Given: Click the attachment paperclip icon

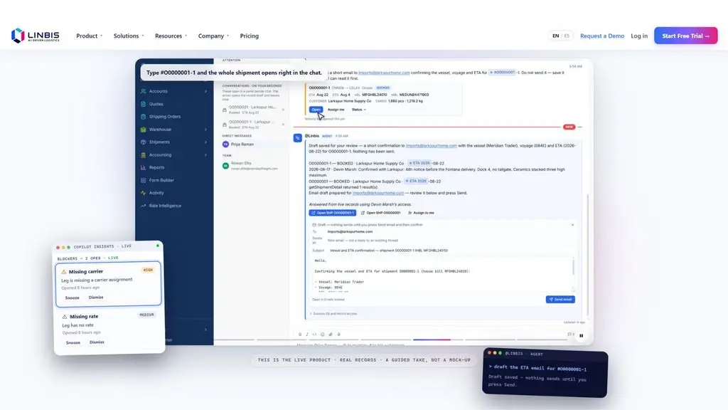Looking at the screenshot, I should click(x=331, y=335).
